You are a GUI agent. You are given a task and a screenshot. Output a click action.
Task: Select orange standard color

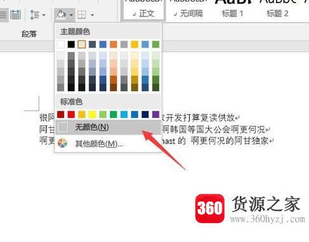82,115
